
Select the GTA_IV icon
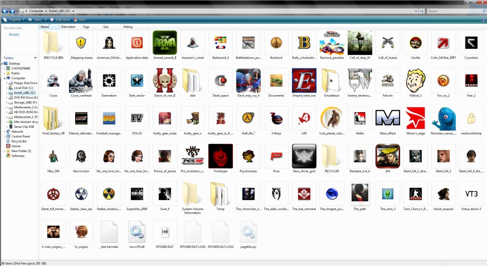pyautogui.click(x=136, y=118)
